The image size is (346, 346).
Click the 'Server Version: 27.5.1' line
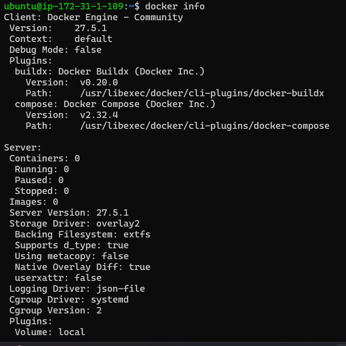click(69, 213)
